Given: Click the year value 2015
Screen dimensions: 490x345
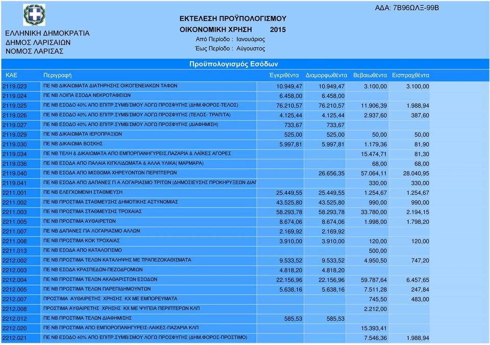Looking at the screenshot, I should click(278, 30).
